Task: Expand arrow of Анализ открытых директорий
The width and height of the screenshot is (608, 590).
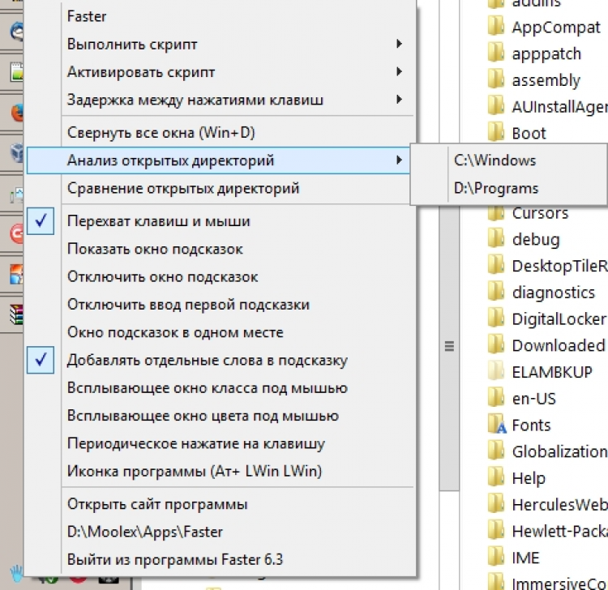Action: 399,160
